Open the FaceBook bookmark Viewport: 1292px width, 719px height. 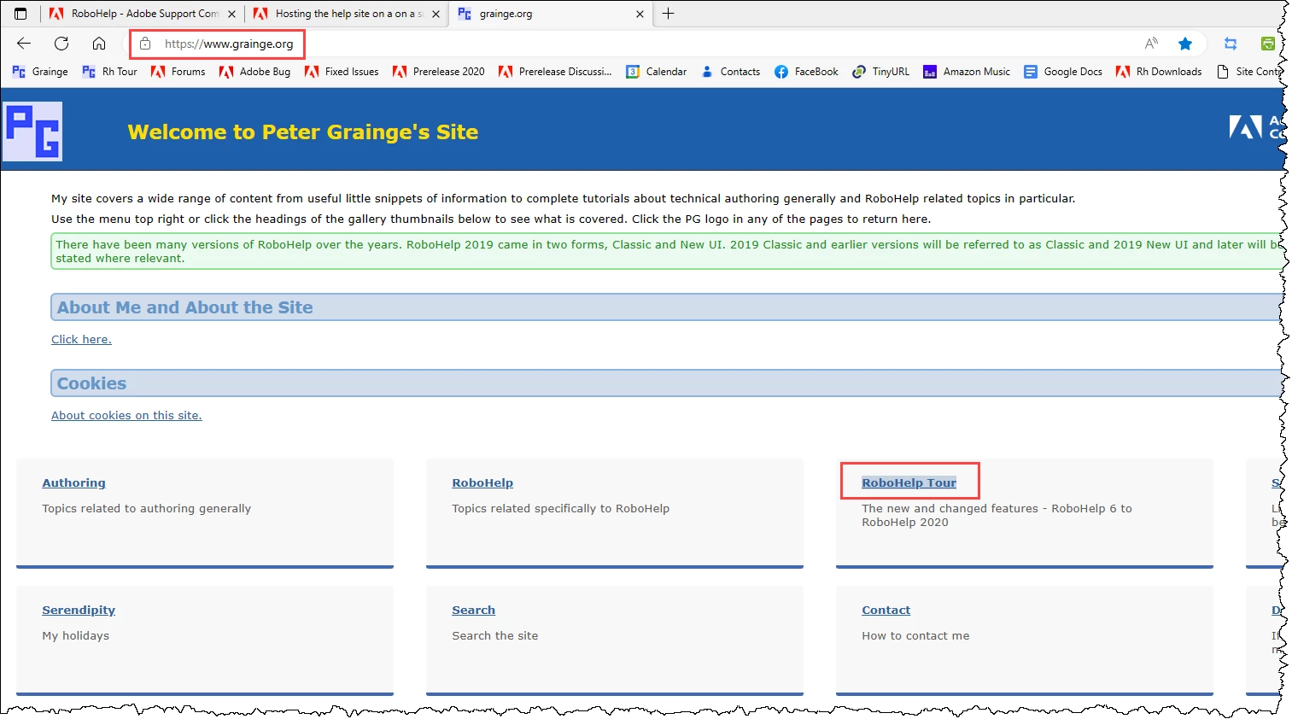806,72
